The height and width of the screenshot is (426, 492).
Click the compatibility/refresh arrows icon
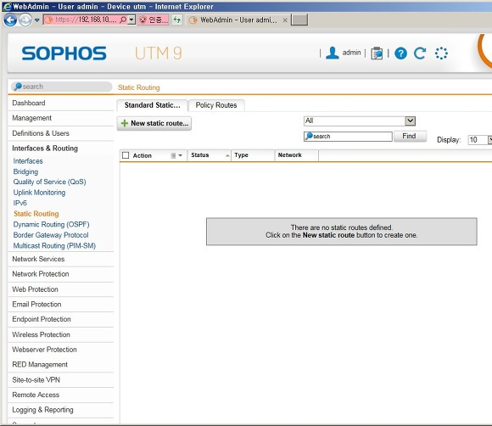click(x=177, y=20)
